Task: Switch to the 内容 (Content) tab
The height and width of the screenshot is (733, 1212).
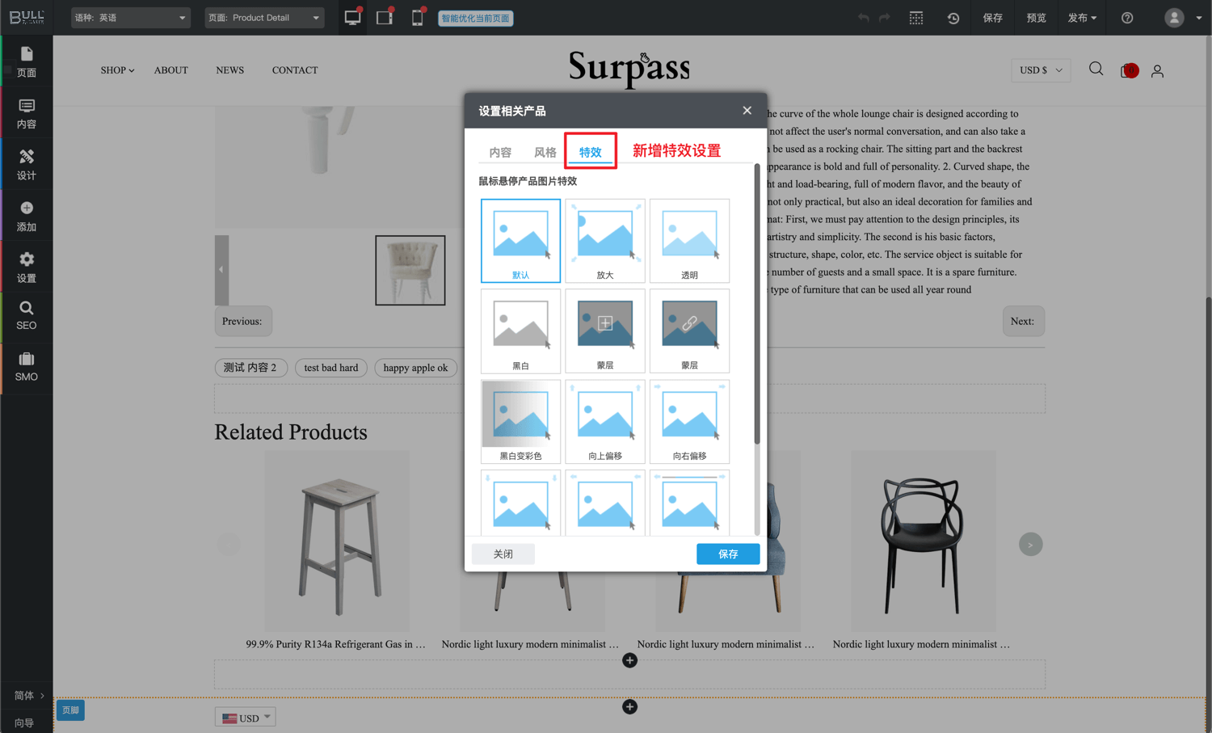Action: click(500, 152)
